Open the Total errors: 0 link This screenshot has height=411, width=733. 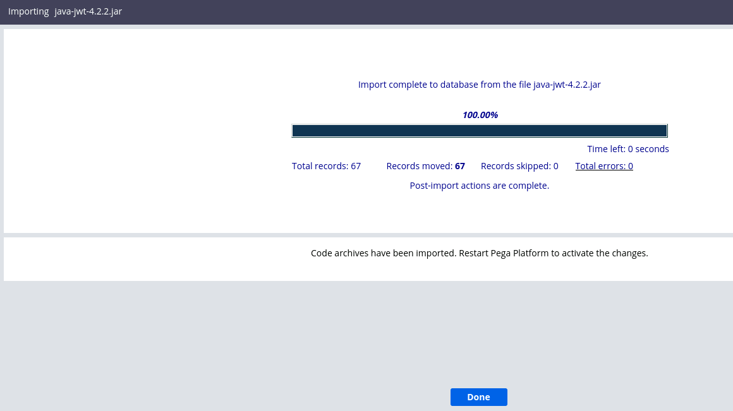(603, 166)
